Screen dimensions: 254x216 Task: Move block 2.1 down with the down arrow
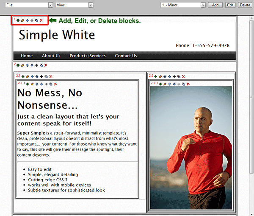tap(37, 77)
